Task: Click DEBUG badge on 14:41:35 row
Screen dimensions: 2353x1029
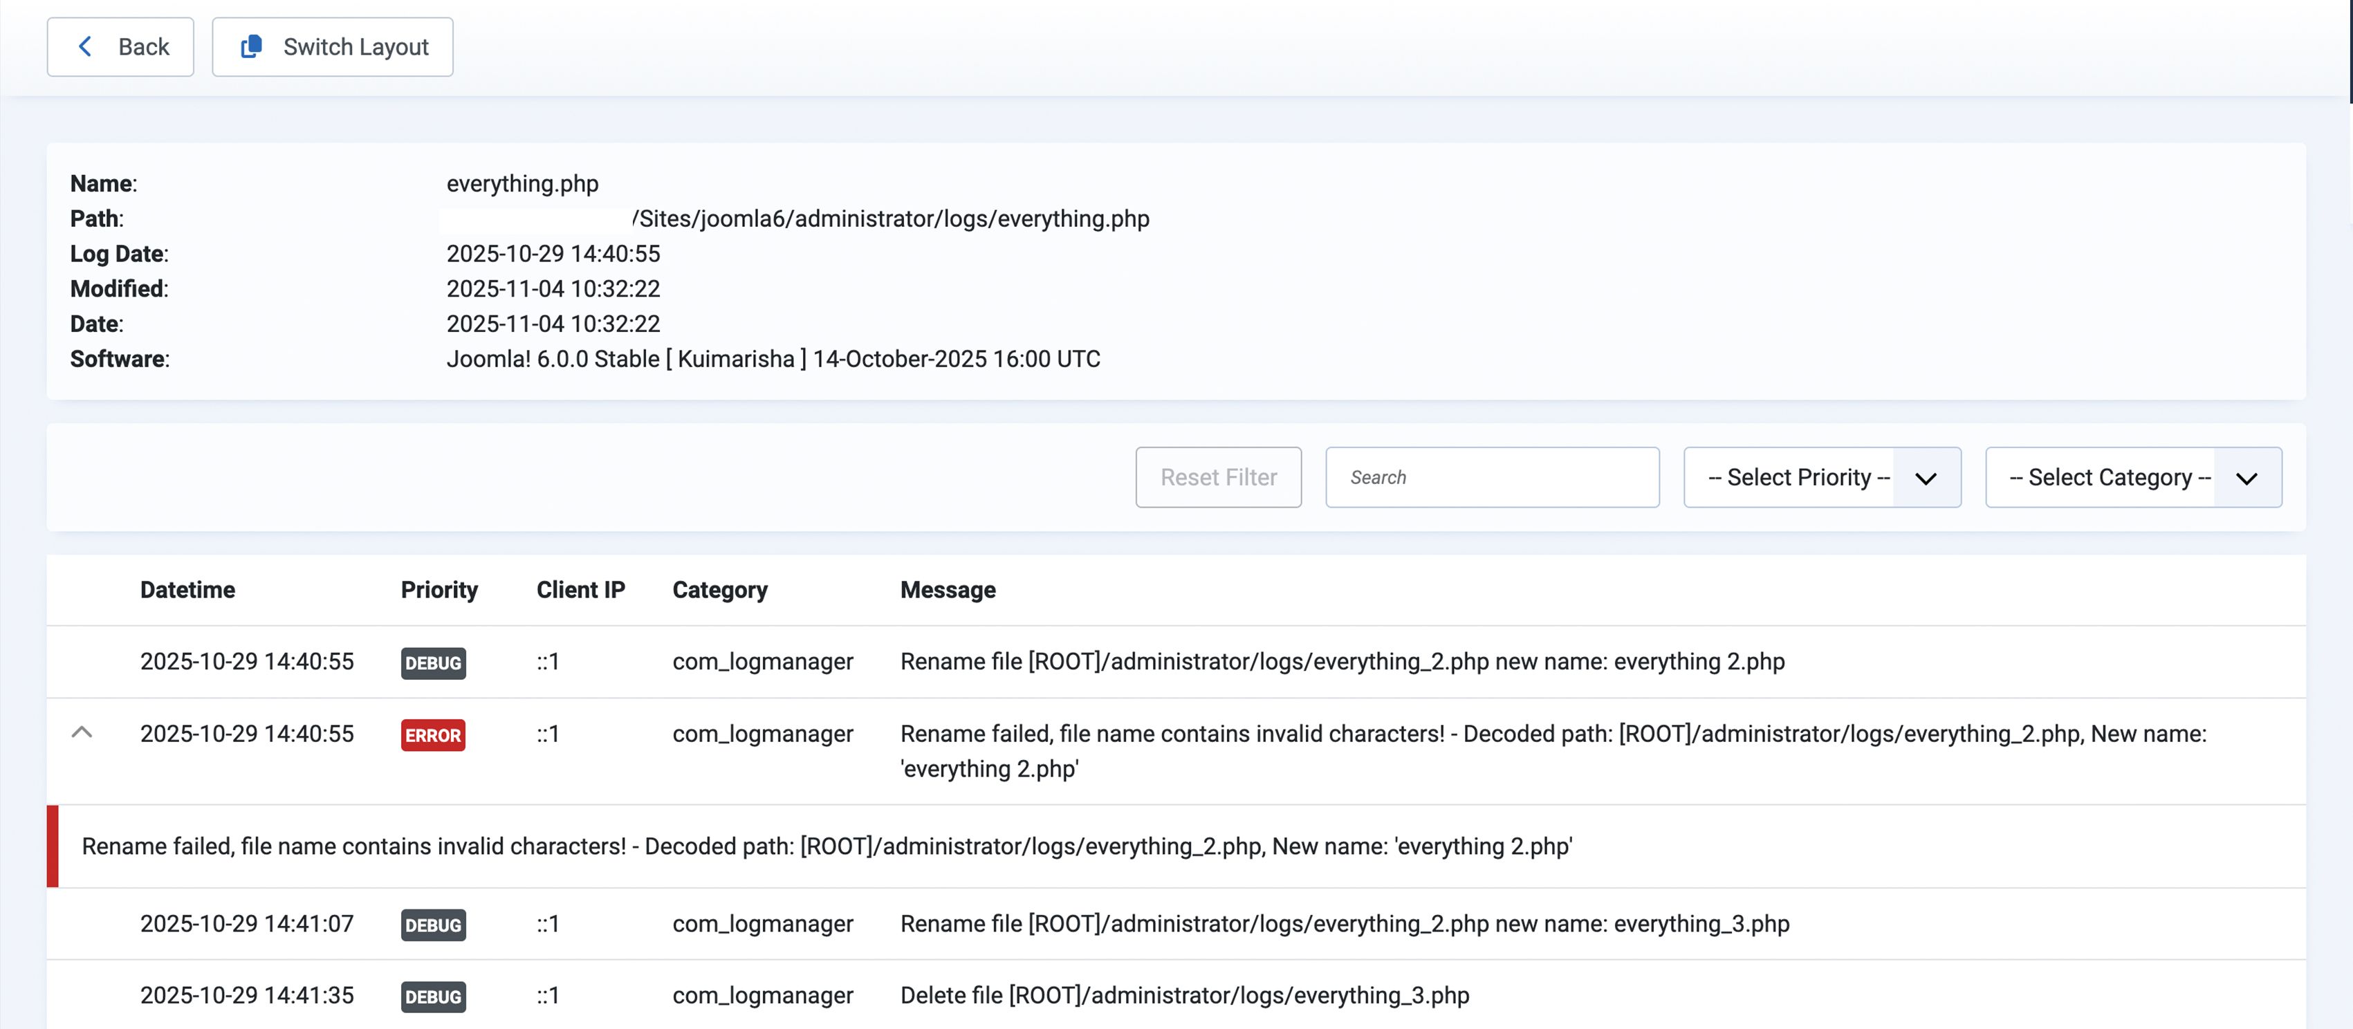Action: pyautogui.click(x=433, y=996)
